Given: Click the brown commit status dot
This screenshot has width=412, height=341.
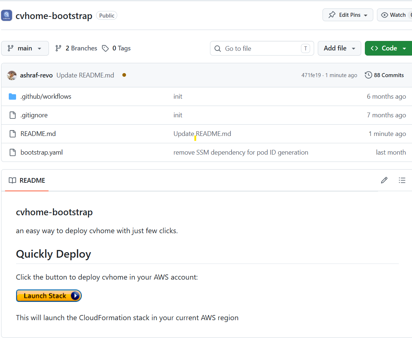Looking at the screenshot, I should (x=124, y=75).
